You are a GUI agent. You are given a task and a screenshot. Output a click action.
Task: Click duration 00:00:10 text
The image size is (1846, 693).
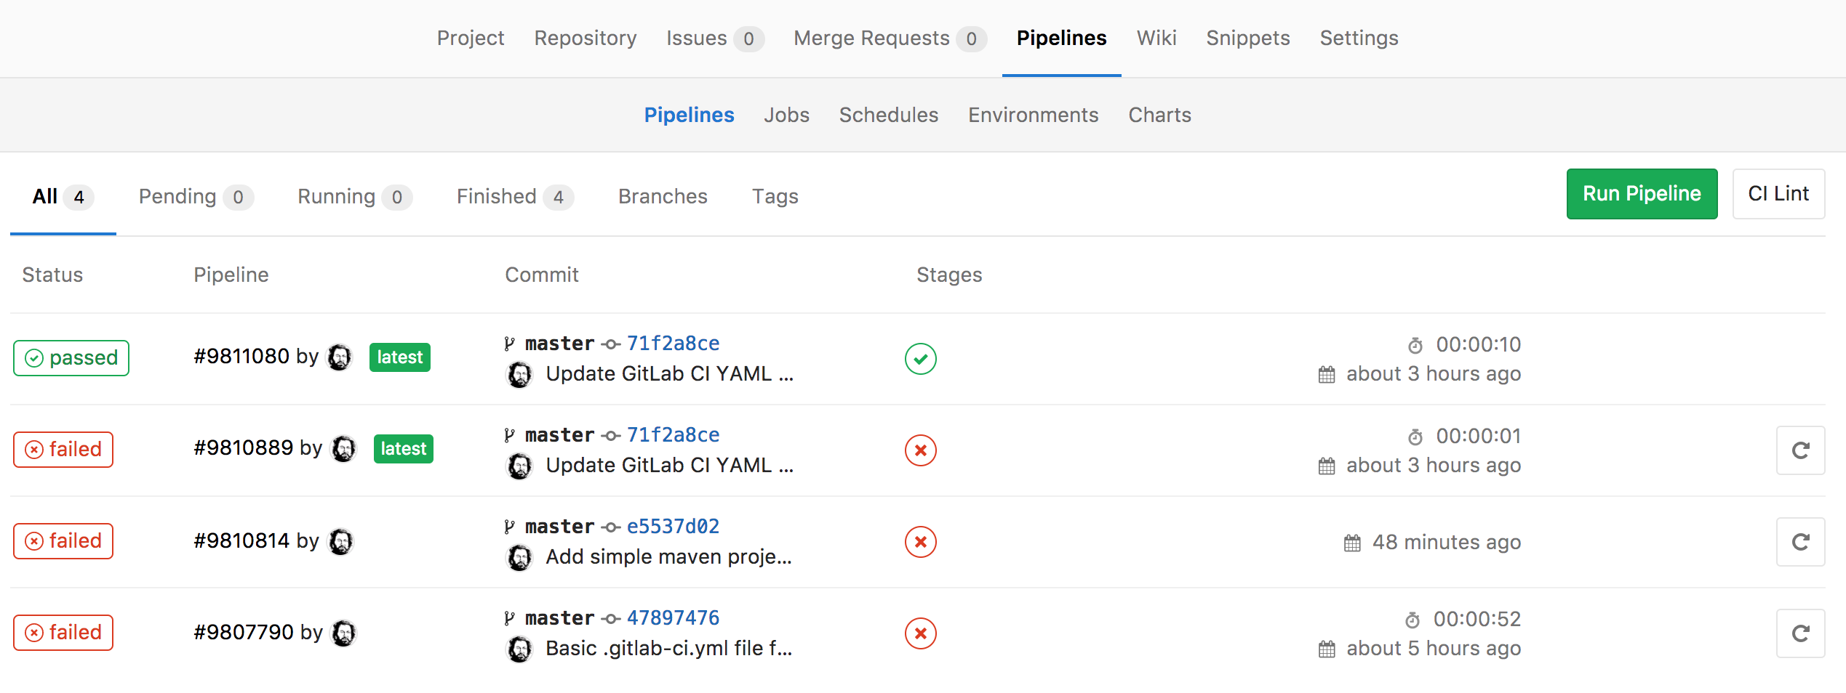coord(1478,344)
